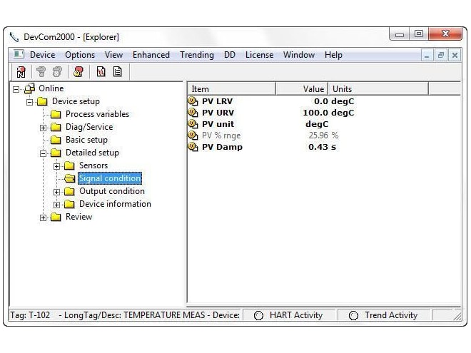Select the Process variables tree item
The height and width of the screenshot is (353, 471).
(x=97, y=114)
